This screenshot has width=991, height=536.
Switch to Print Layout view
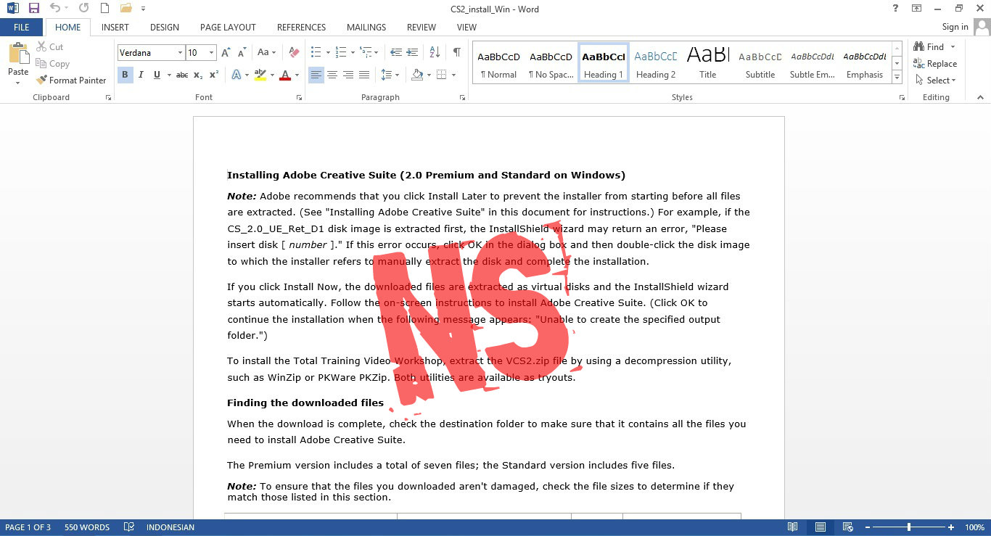pos(820,527)
